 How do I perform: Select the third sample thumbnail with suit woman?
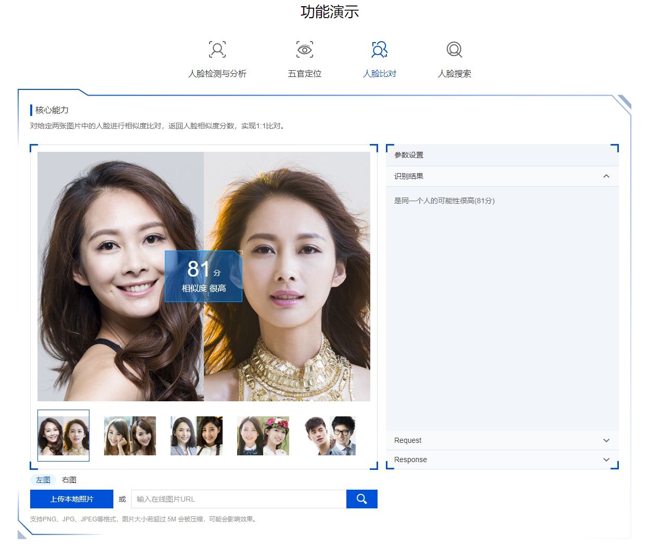(x=197, y=436)
